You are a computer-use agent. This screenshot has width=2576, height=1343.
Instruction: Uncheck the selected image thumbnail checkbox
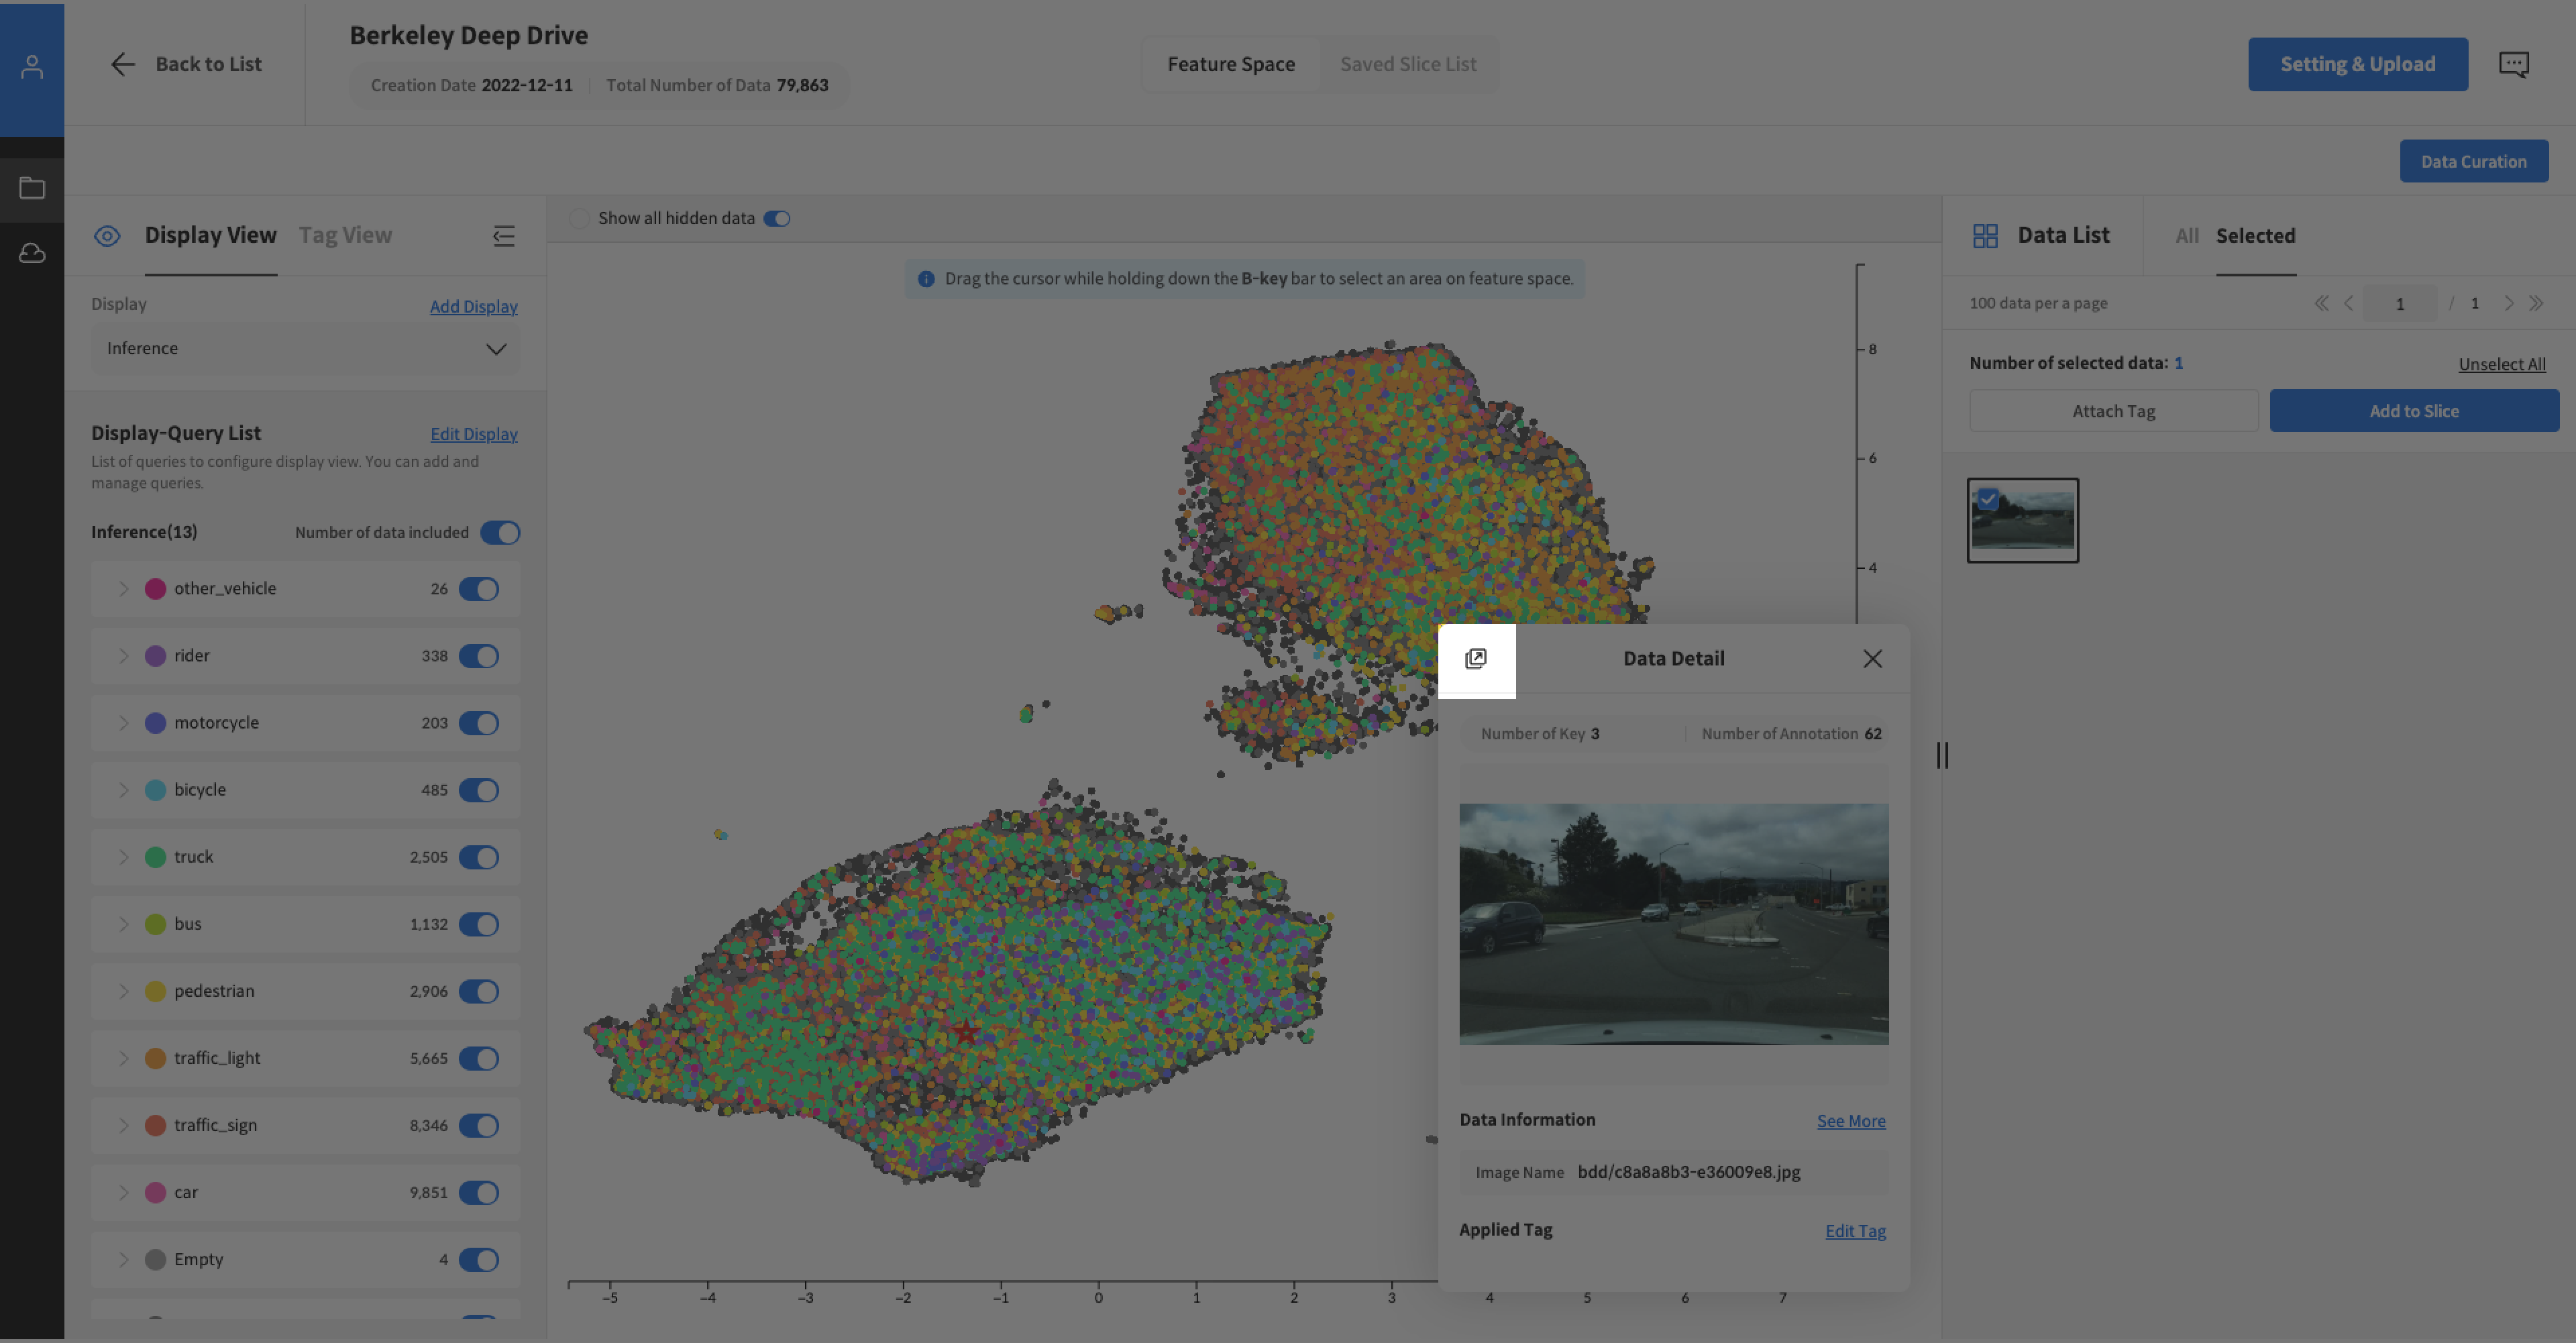tap(1988, 499)
